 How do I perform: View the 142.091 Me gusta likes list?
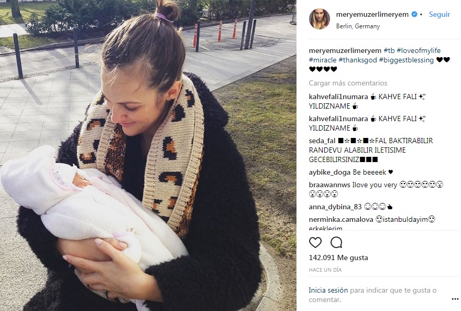(x=338, y=258)
